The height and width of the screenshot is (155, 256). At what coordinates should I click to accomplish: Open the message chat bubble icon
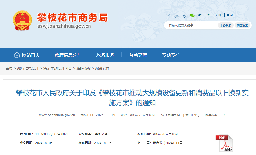click(x=176, y=15)
